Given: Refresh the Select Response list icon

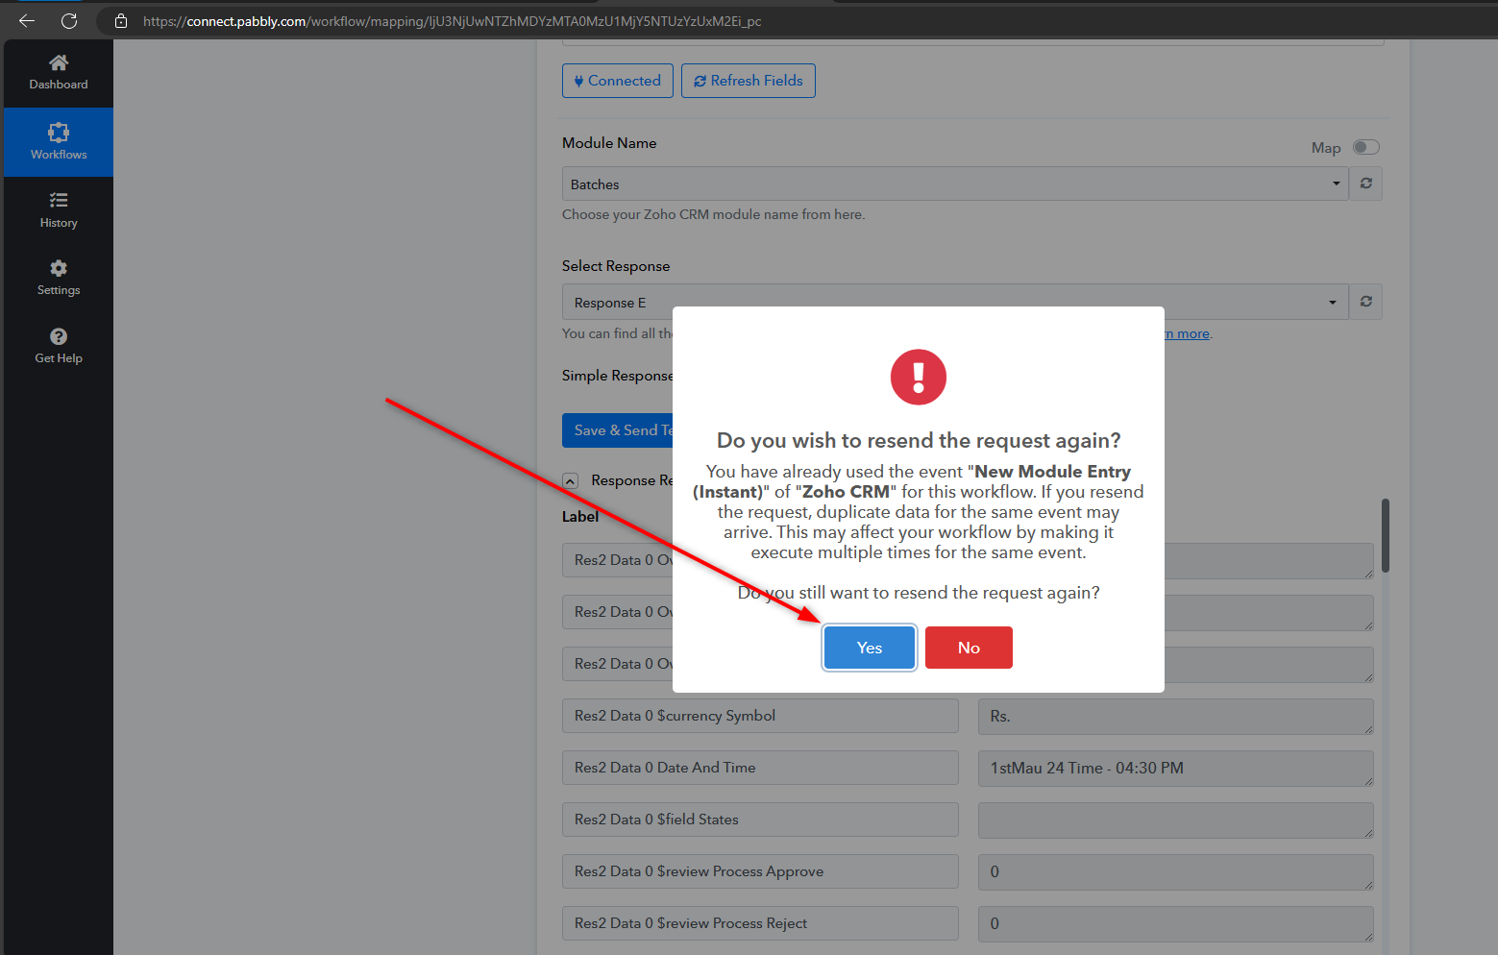Looking at the screenshot, I should tap(1365, 302).
